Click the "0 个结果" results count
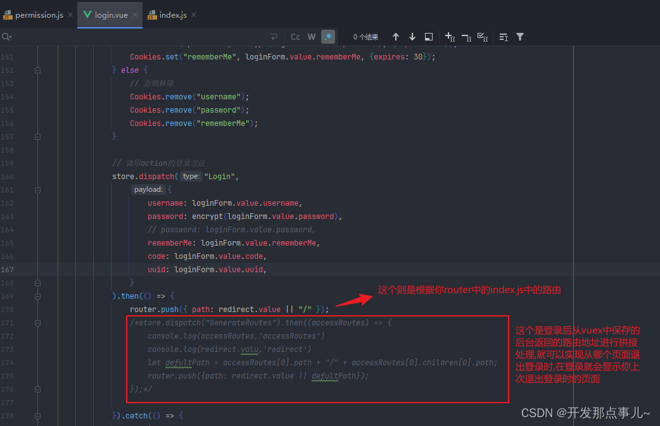Image resolution: width=660 pixels, height=426 pixels. point(365,37)
